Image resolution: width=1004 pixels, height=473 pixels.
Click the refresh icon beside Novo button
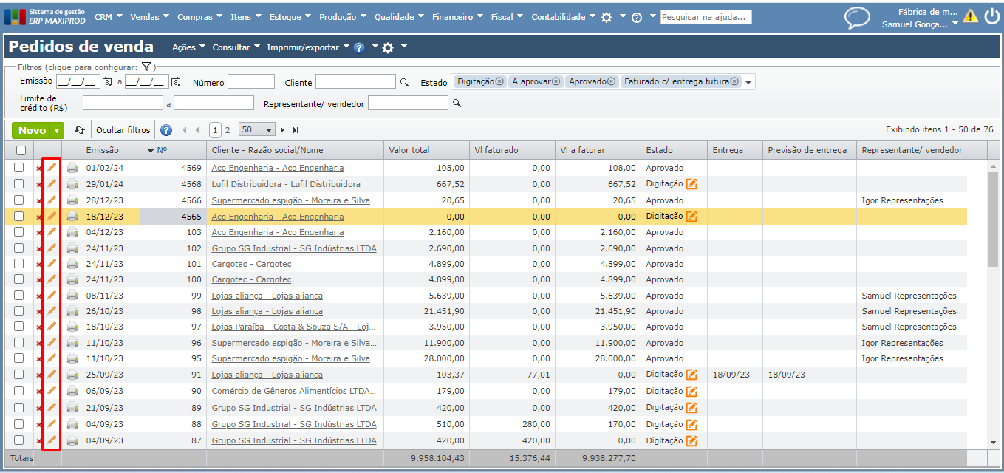click(80, 130)
